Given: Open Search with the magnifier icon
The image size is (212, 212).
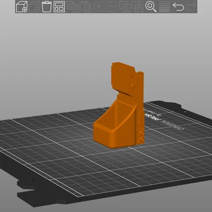Looking at the screenshot, I should pyautogui.click(x=151, y=7).
